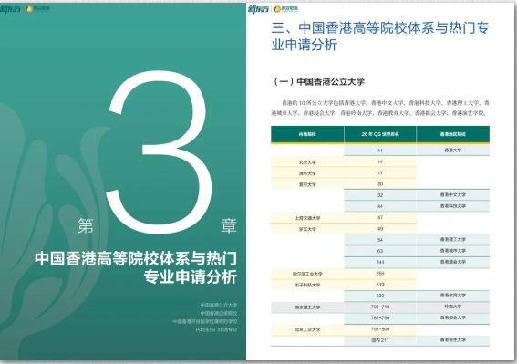Image resolution: width=517 pixels, height=364 pixels.
Task: Click the 岭南大学 cell
Action: coord(452,307)
